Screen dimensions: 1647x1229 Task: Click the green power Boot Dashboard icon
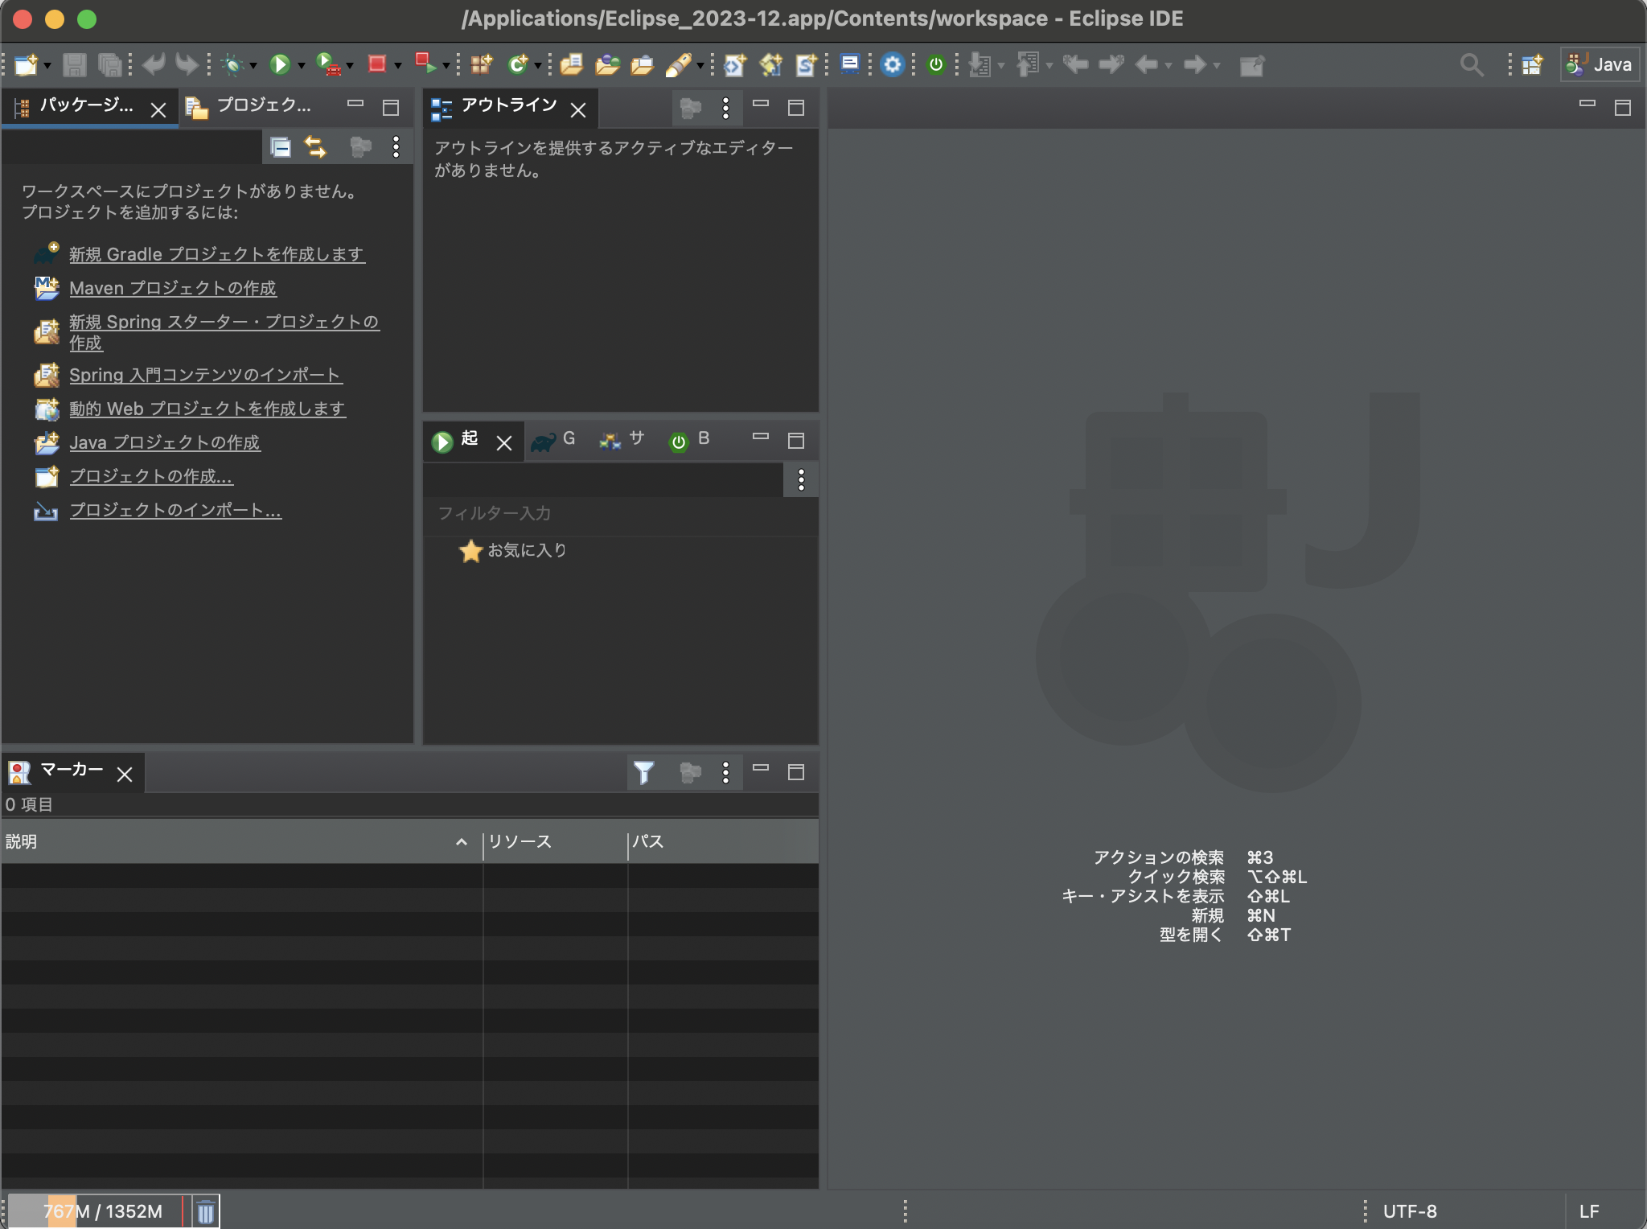click(x=935, y=64)
